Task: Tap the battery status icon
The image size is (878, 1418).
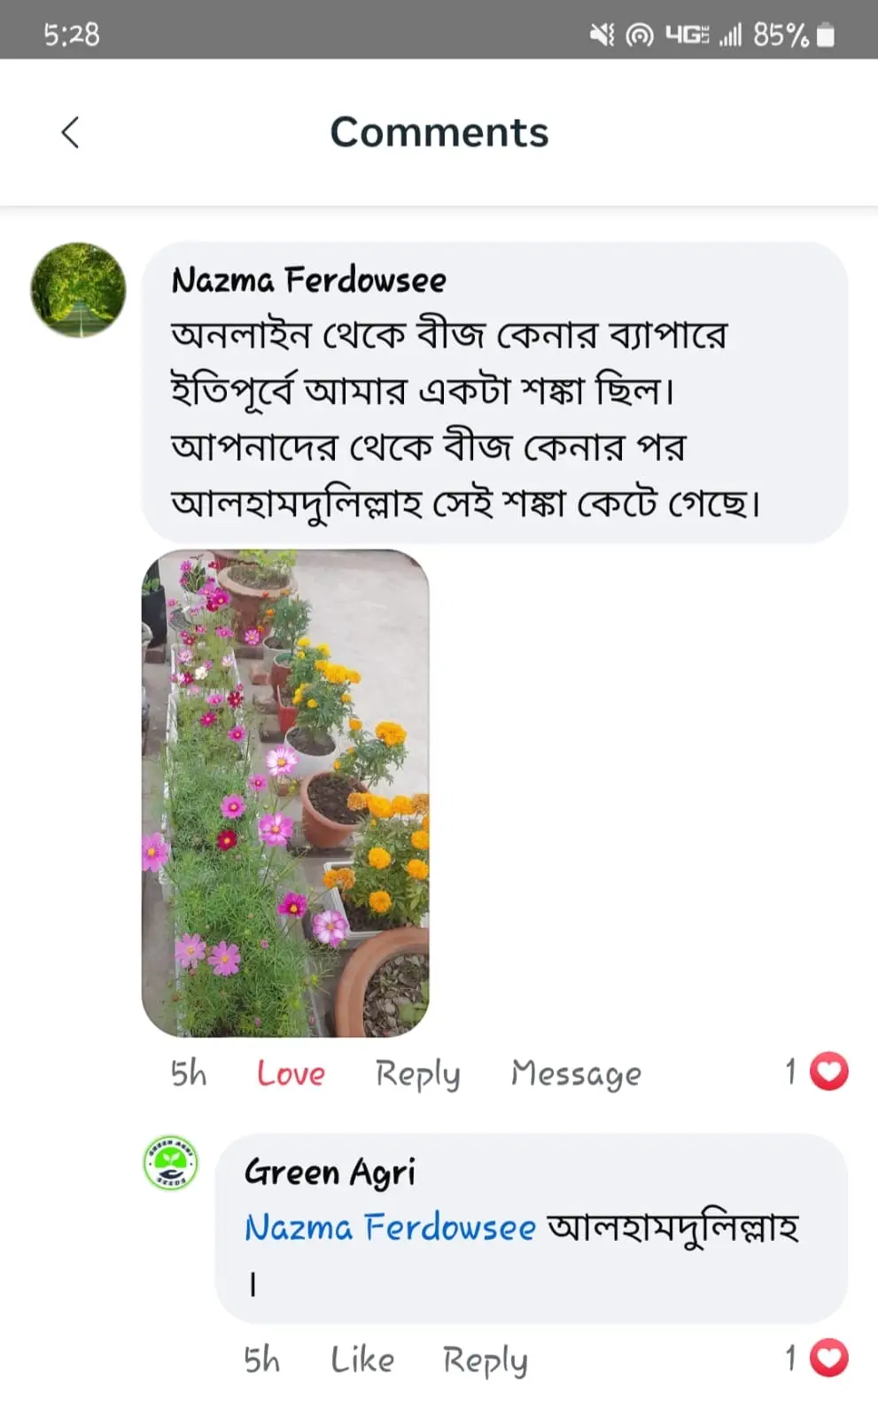Action: coord(826,35)
